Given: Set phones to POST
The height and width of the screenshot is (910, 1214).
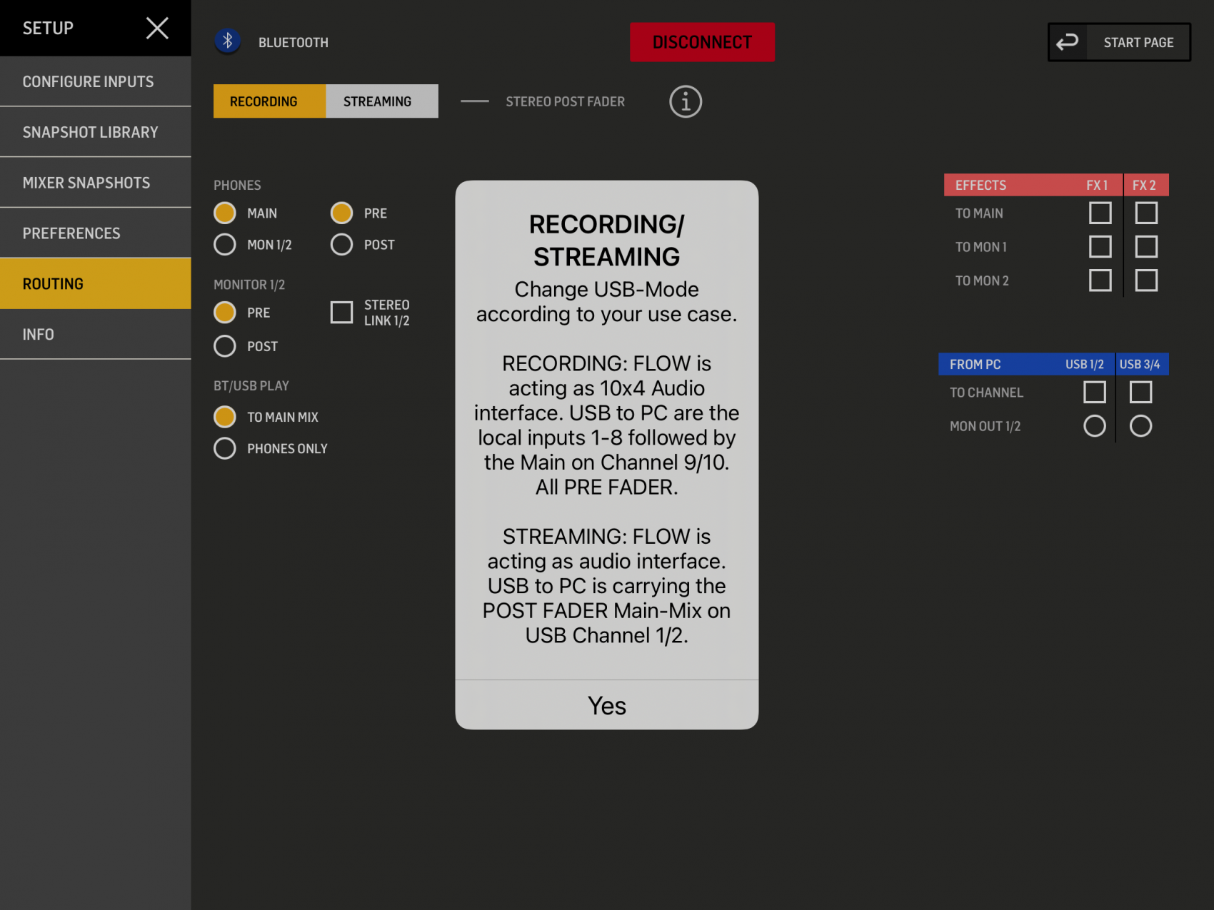Looking at the screenshot, I should (x=341, y=245).
